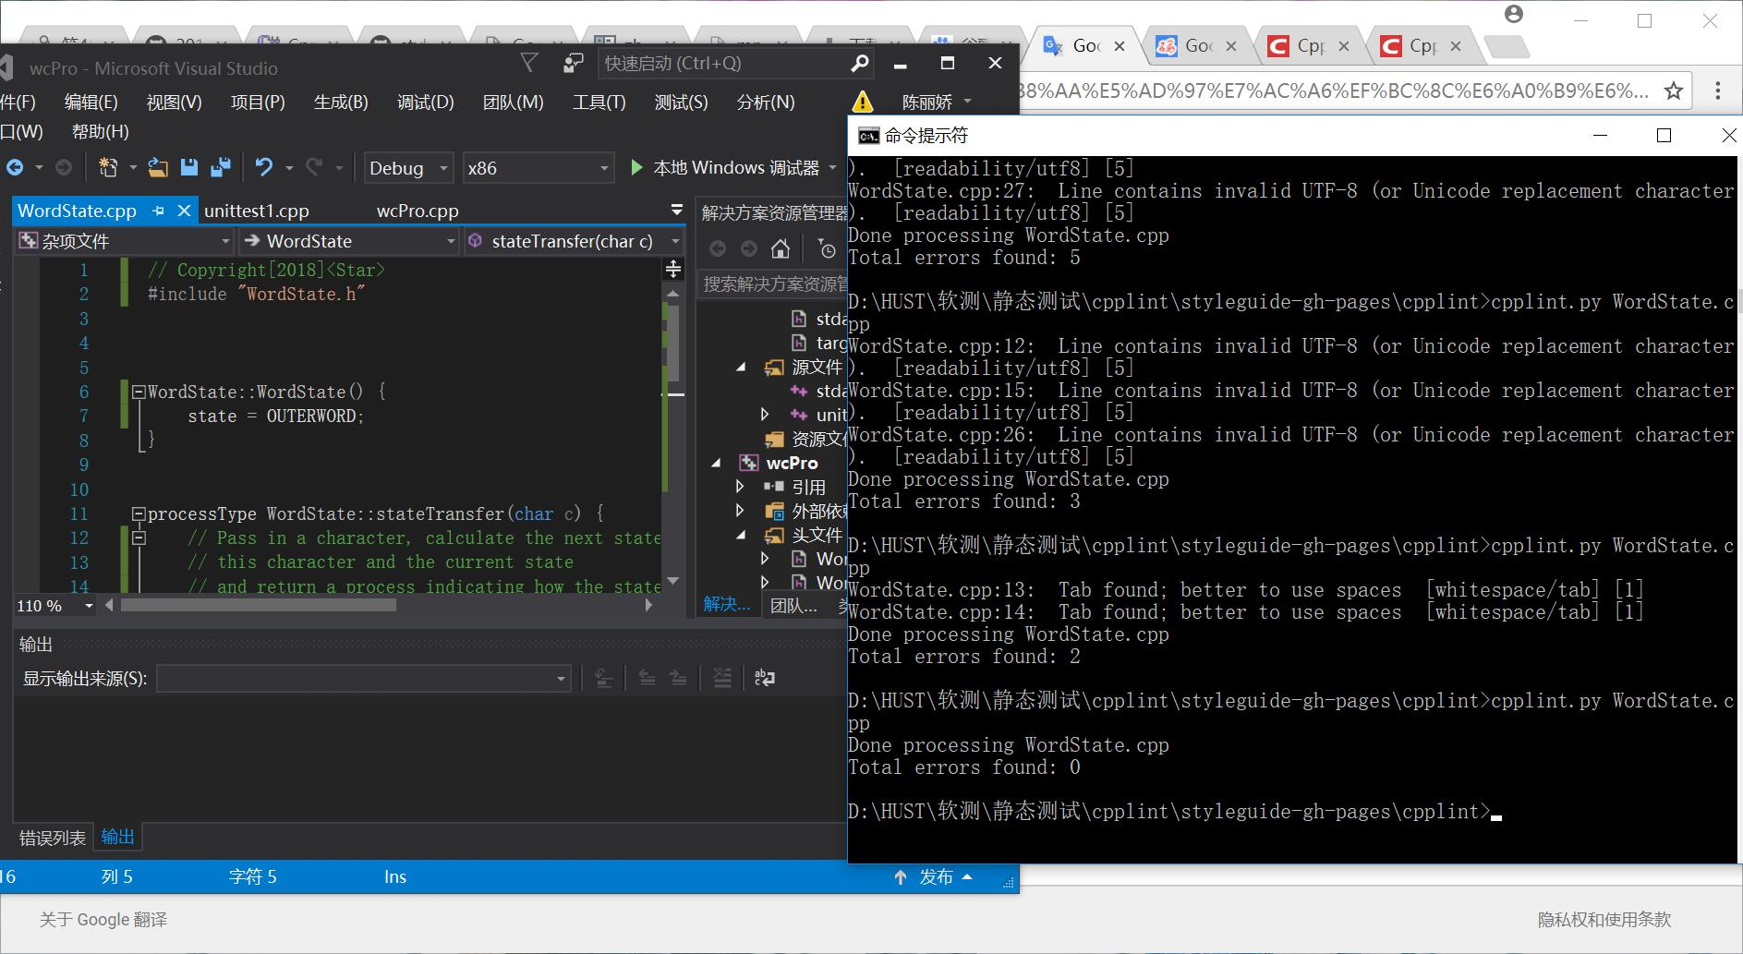Click the Open File folder icon
Viewport: 1743px width, 954px height.
pos(158,167)
